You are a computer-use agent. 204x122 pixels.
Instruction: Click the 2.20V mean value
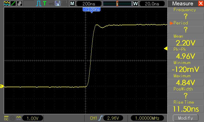pyautogui.click(x=186, y=43)
